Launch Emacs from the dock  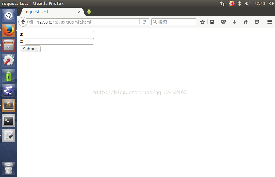click(x=9, y=90)
